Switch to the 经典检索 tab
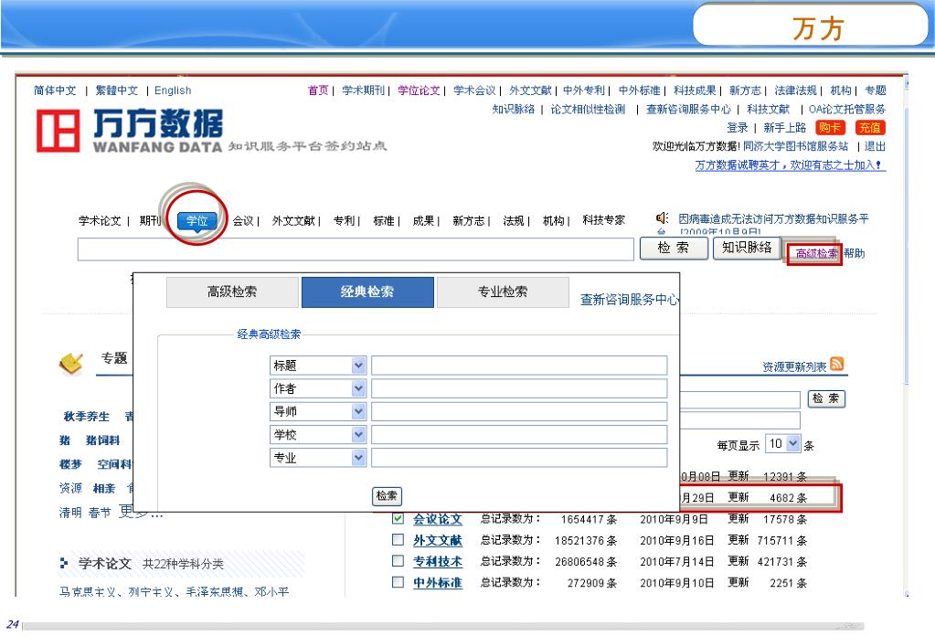Screen dimensions: 935x636 [x=367, y=292]
